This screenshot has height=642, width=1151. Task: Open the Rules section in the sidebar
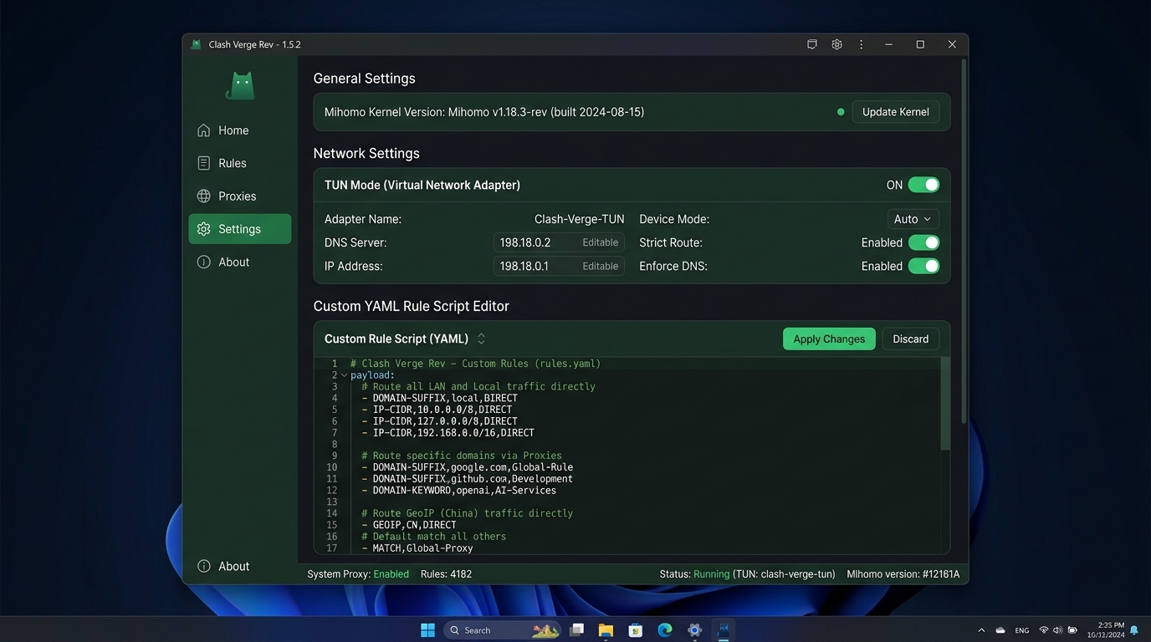point(240,163)
